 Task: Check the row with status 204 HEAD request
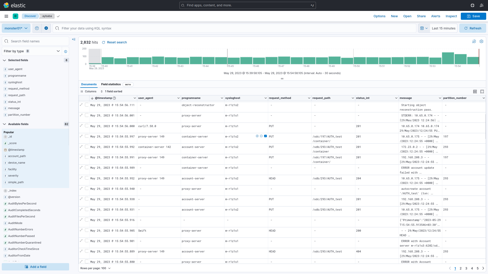87,178
